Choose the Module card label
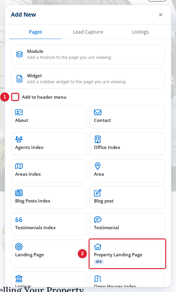This screenshot has width=176, height=292. [35, 51]
